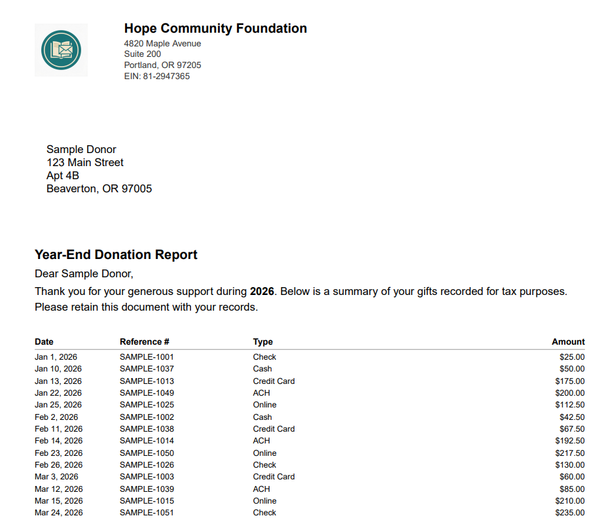604x518 pixels.
Task: Click reference SAMPLE-1051
Action: (x=147, y=513)
